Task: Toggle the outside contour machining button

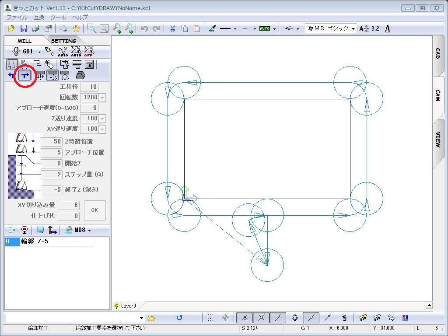Action: pyautogui.click(x=12, y=64)
